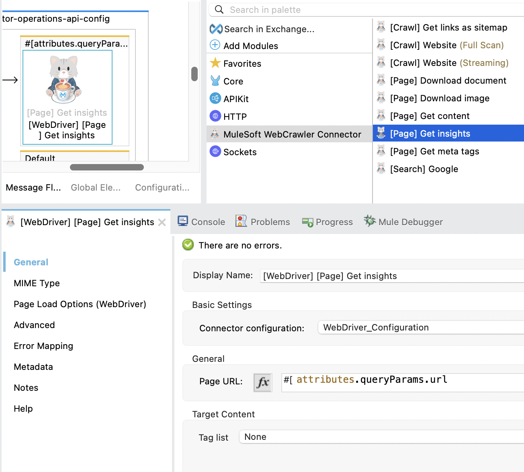
Task: Click the [Page] Download document icon
Action: (x=381, y=80)
